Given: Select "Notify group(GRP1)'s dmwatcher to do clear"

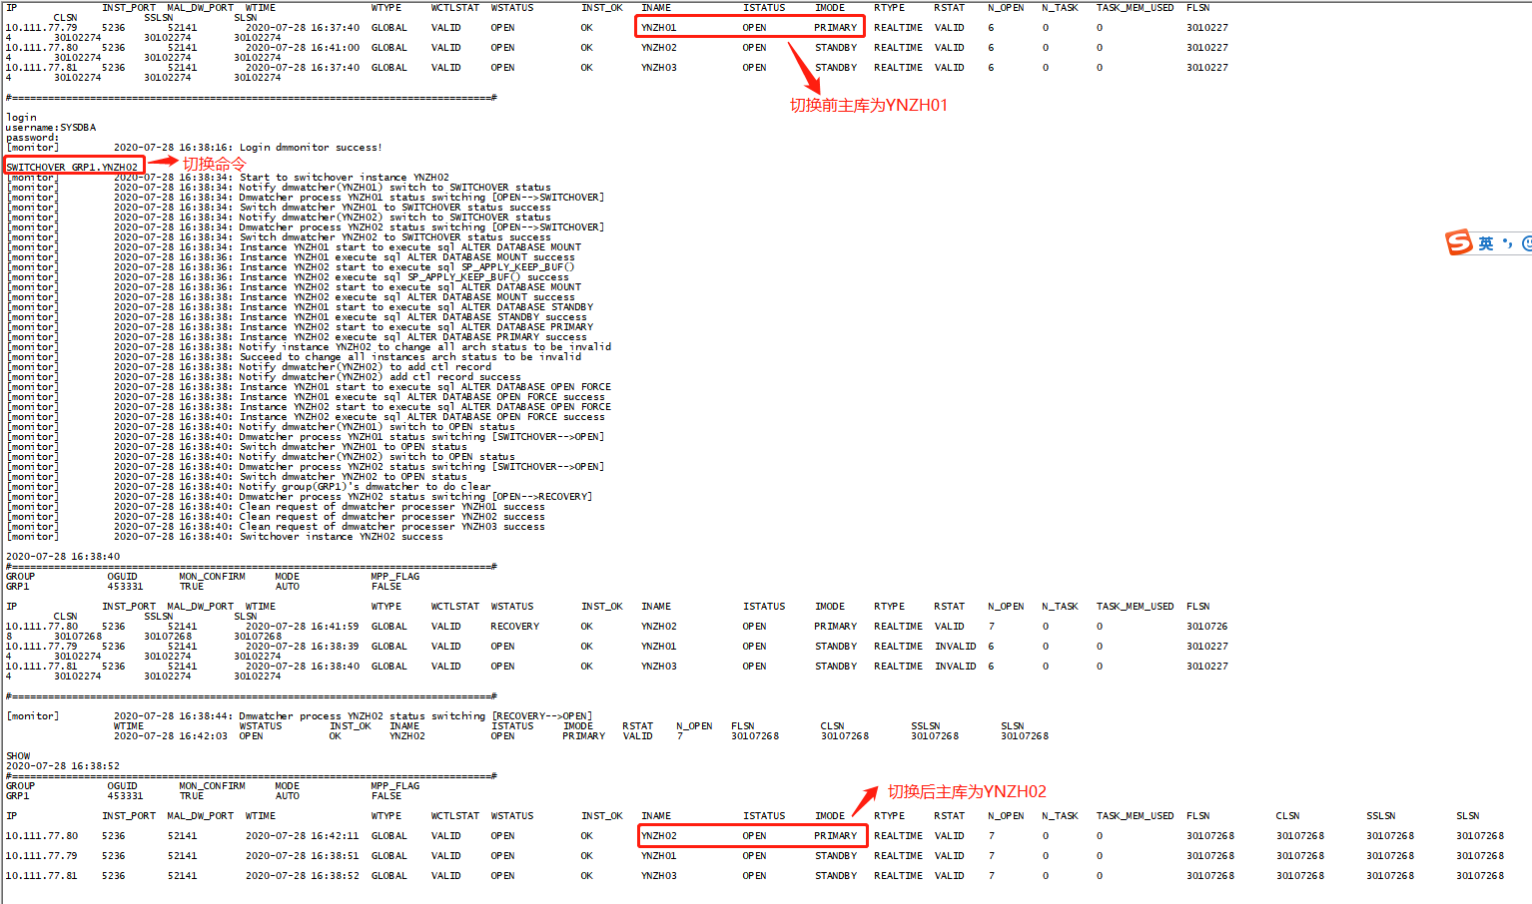Looking at the screenshot, I should pos(365,487).
